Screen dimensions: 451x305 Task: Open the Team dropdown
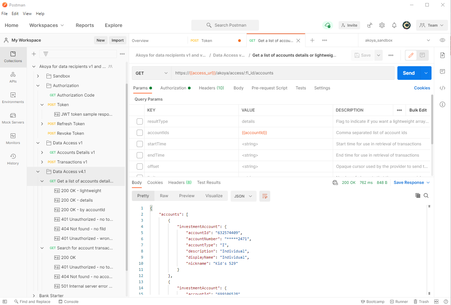click(432, 25)
